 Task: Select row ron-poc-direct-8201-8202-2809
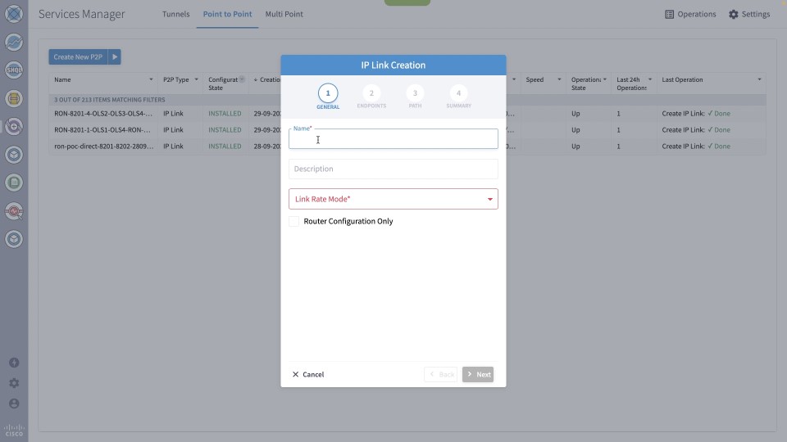click(407, 147)
